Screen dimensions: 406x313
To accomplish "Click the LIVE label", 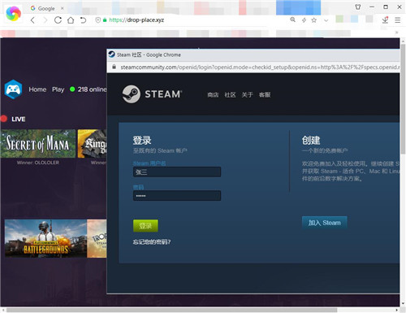I will click(19, 119).
